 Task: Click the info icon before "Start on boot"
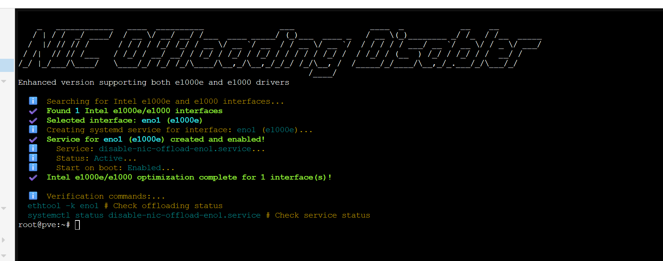click(33, 168)
